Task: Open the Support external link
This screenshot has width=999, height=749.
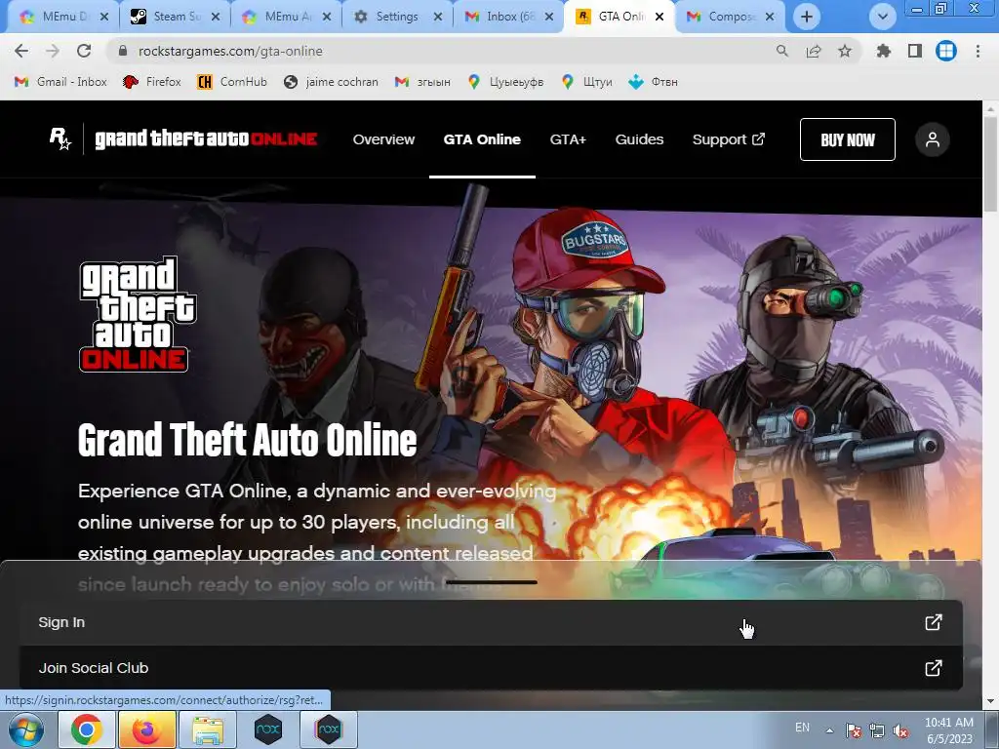Action: click(728, 138)
